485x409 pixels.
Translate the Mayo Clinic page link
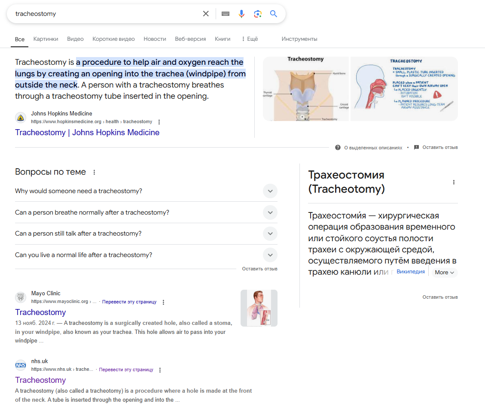(x=129, y=302)
